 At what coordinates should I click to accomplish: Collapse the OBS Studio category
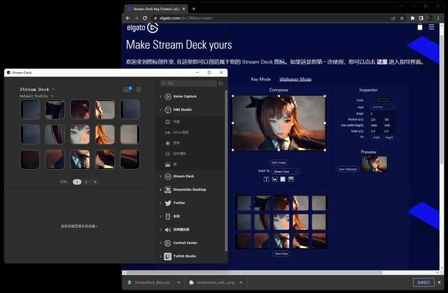tap(160, 109)
